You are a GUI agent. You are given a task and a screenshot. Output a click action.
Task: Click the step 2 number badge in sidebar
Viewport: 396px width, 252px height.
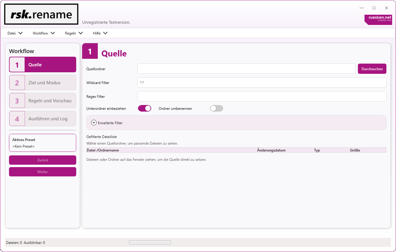pyautogui.click(x=17, y=83)
